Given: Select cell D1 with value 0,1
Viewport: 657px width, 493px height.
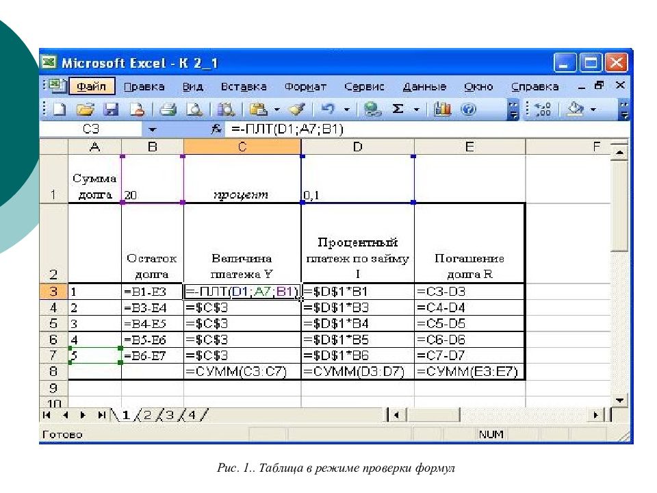Looking at the screenshot, I should 357,179.
